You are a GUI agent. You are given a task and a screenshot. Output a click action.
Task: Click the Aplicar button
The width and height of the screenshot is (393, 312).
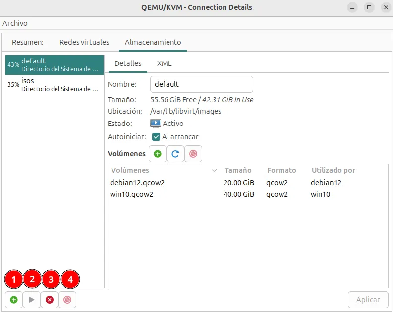[368, 299]
